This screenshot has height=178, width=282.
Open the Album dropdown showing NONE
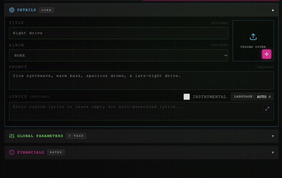coord(119,56)
